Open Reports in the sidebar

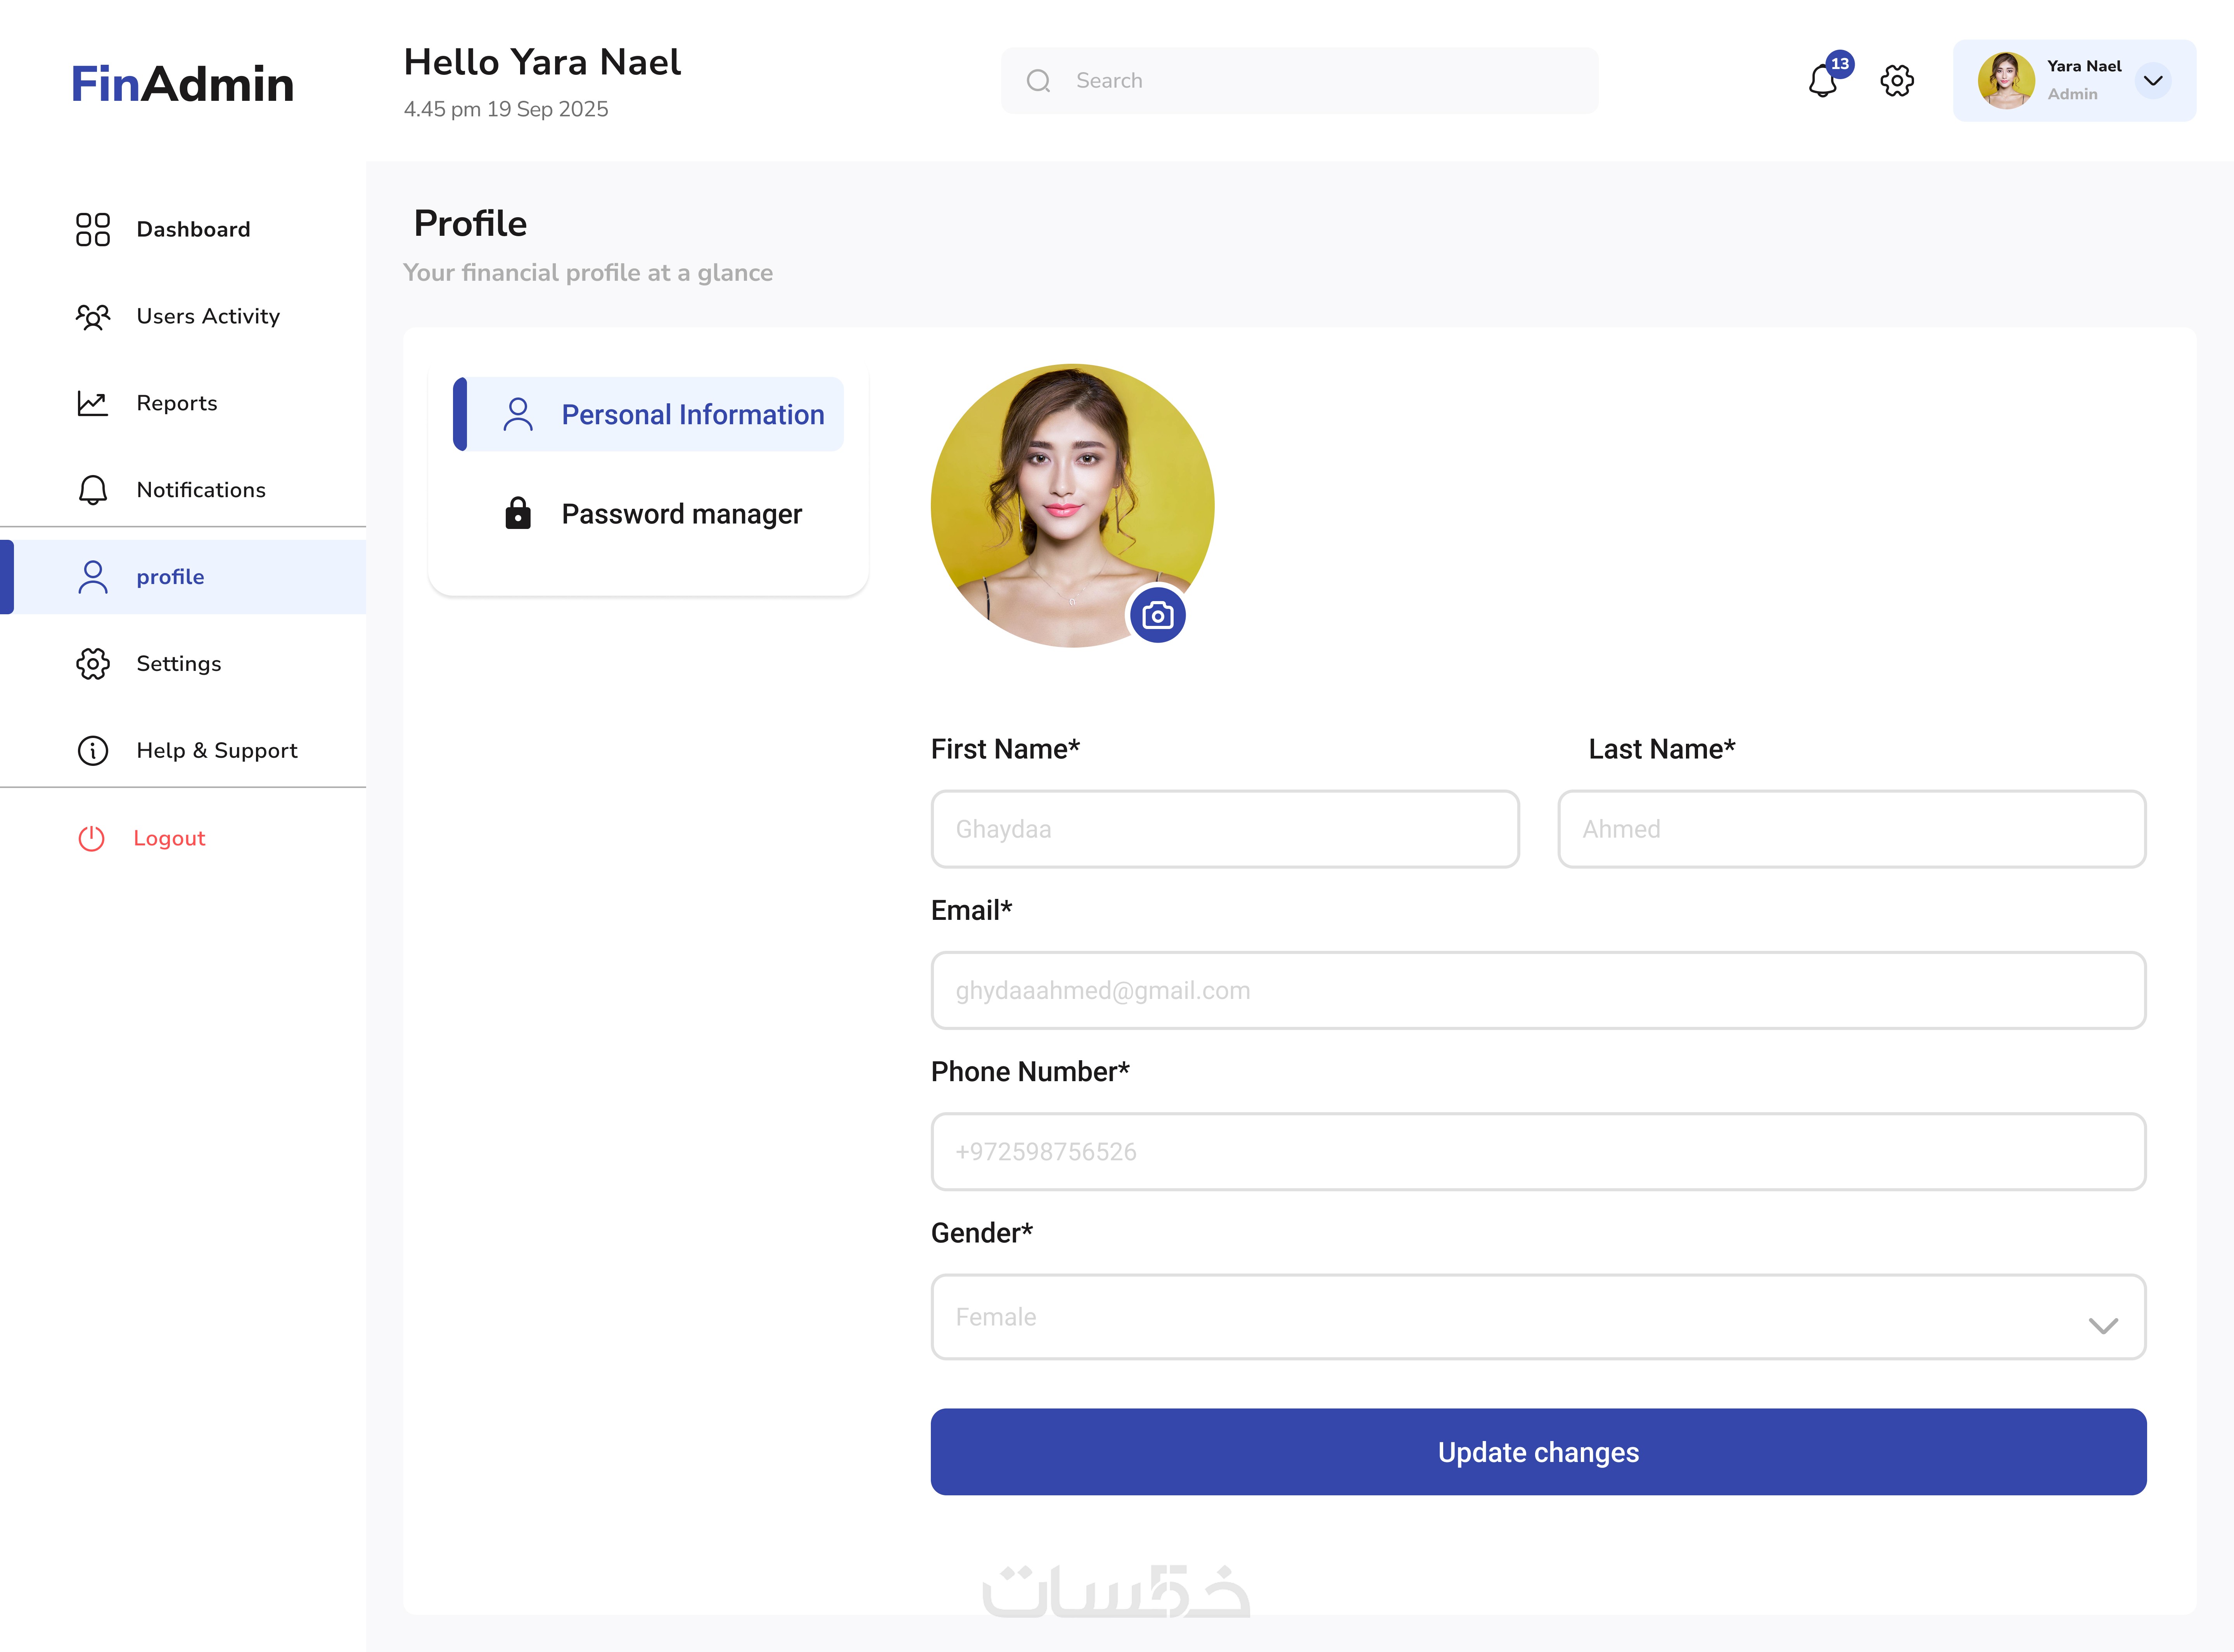pyautogui.click(x=183, y=403)
